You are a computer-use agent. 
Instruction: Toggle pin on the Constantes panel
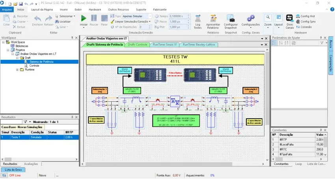pyautogui.click(x=321, y=130)
